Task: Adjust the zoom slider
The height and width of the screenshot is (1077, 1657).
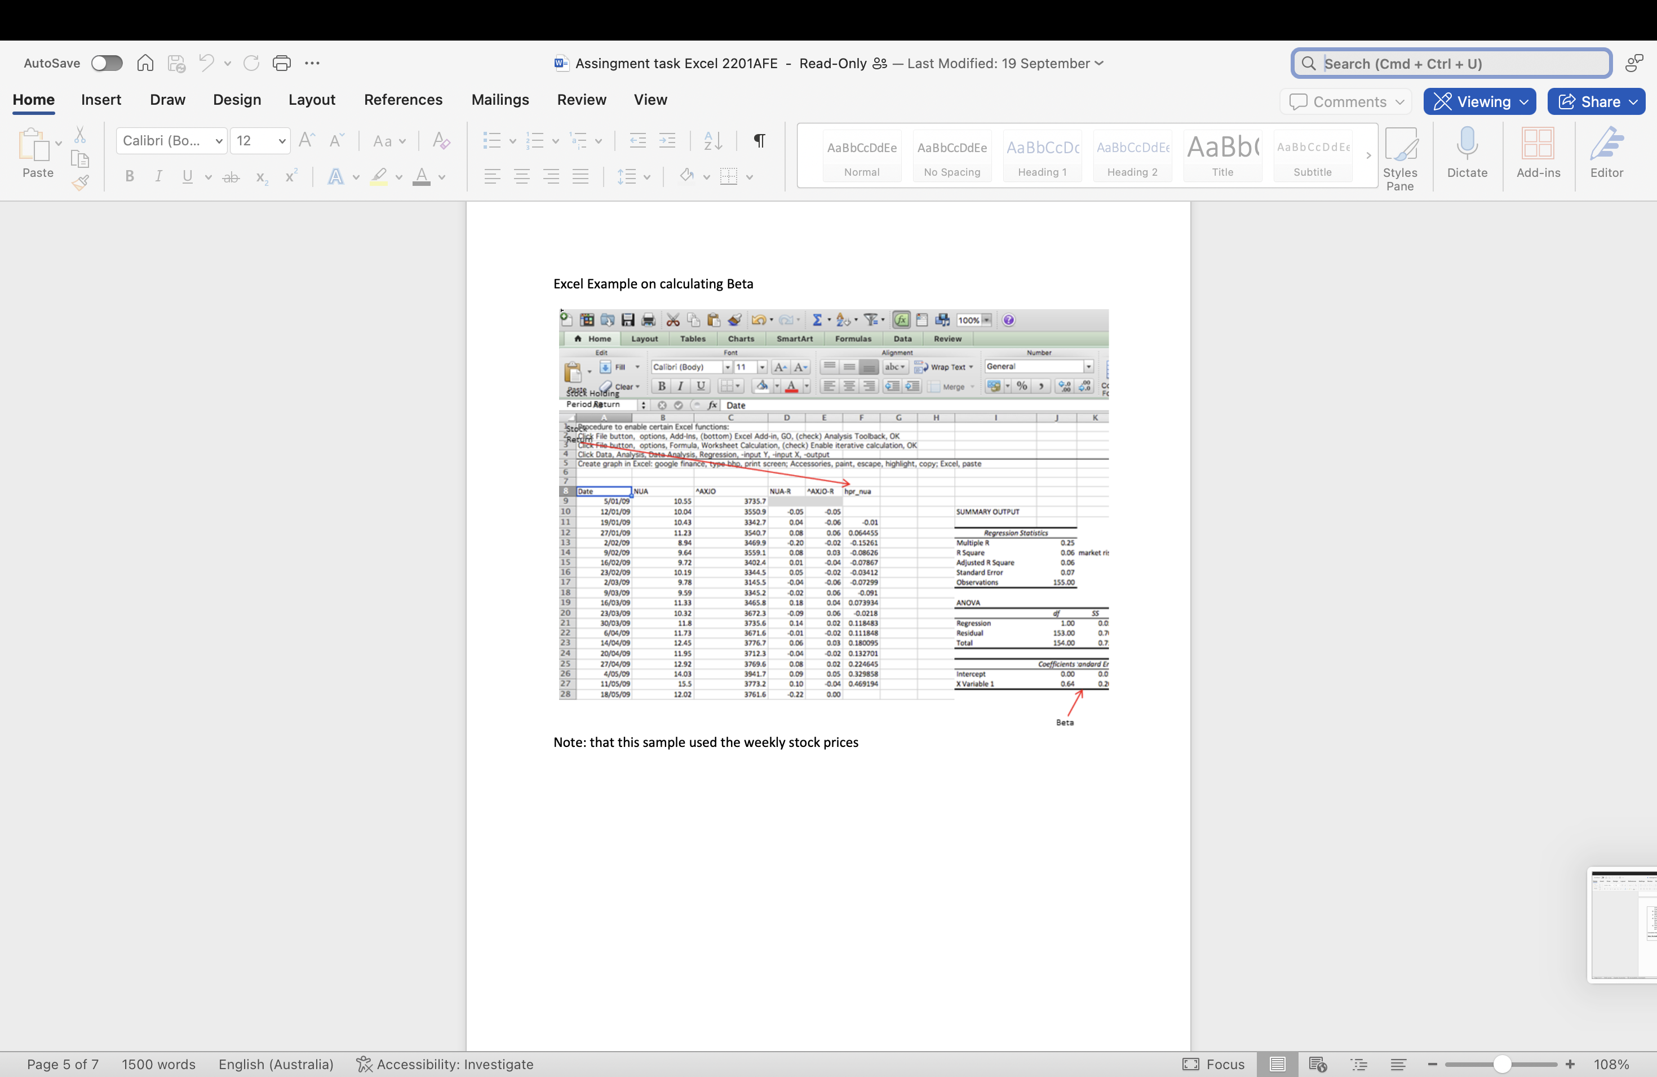Action: pyautogui.click(x=1501, y=1064)
